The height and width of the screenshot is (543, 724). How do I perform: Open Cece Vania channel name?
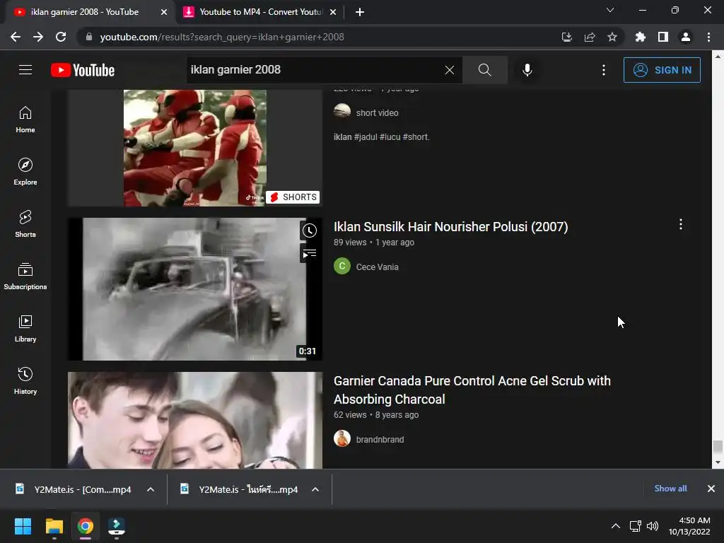click(x=377, y=267)
